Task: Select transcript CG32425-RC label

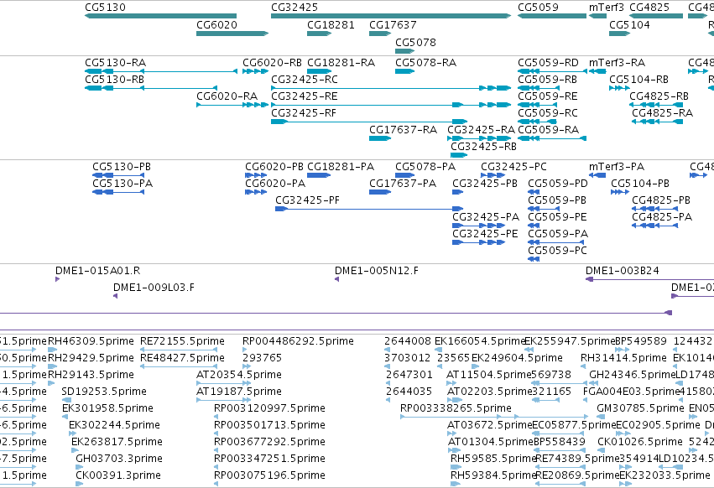Action: pyautogui.click(x=305, y=80)
